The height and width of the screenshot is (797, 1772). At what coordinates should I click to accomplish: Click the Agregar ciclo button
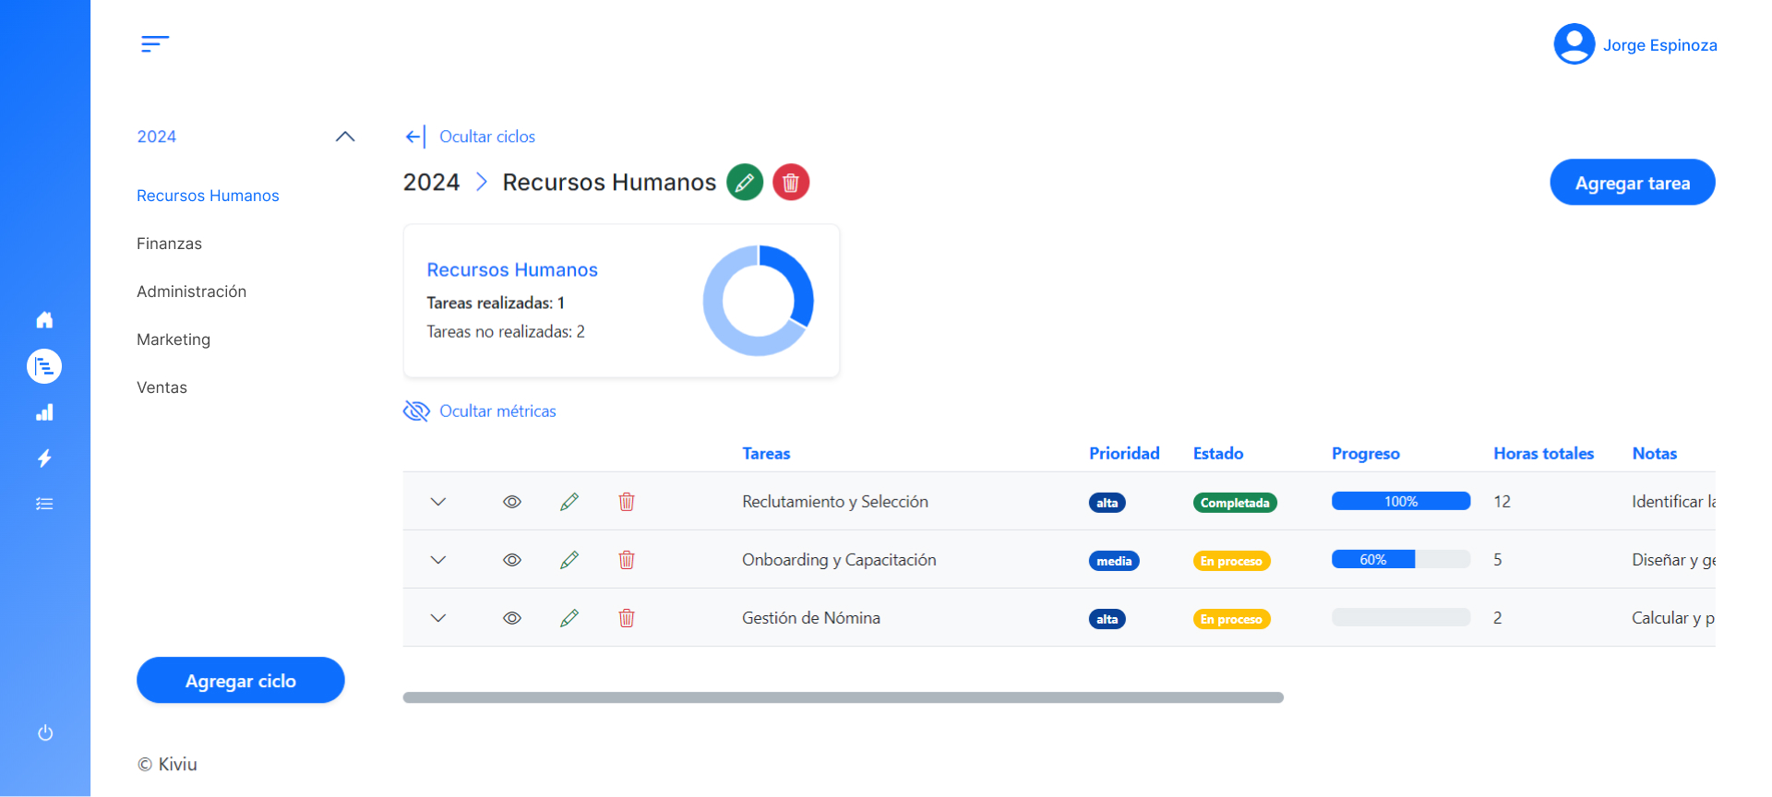pyautogui.click(x=241, y=681)
